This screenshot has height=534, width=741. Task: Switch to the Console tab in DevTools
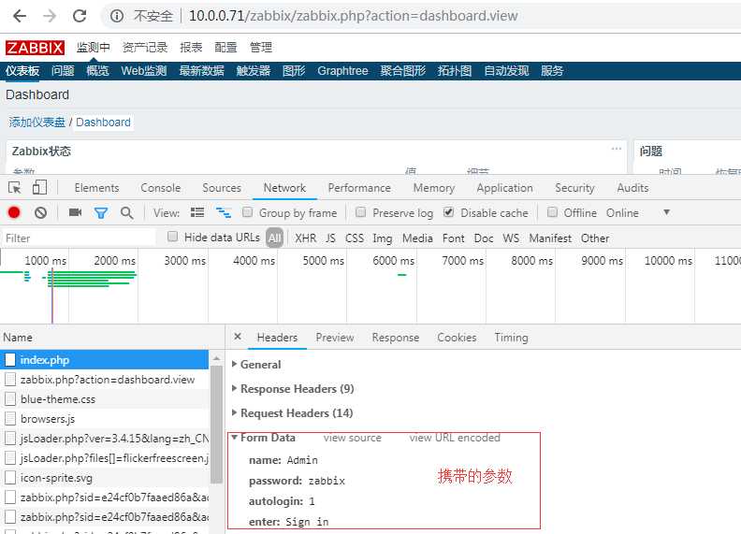point(160,188)
